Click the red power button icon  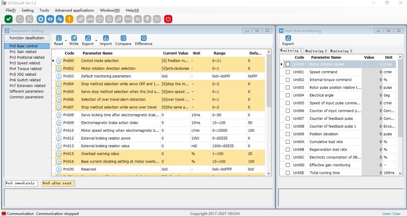(x=168, y=19)
